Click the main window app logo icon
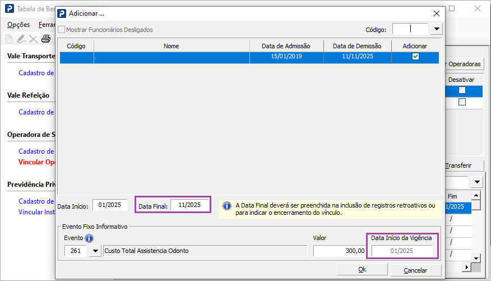The height and width of the screenshot is (281, 491). (x=10, y=8)
